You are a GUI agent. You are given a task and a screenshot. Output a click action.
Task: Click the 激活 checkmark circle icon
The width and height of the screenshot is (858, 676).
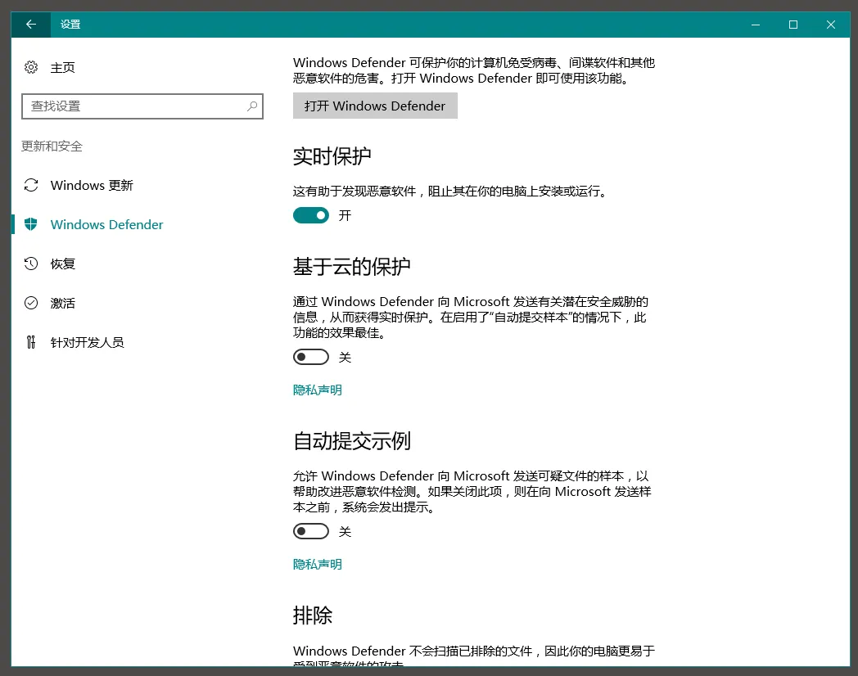point(31,303)
